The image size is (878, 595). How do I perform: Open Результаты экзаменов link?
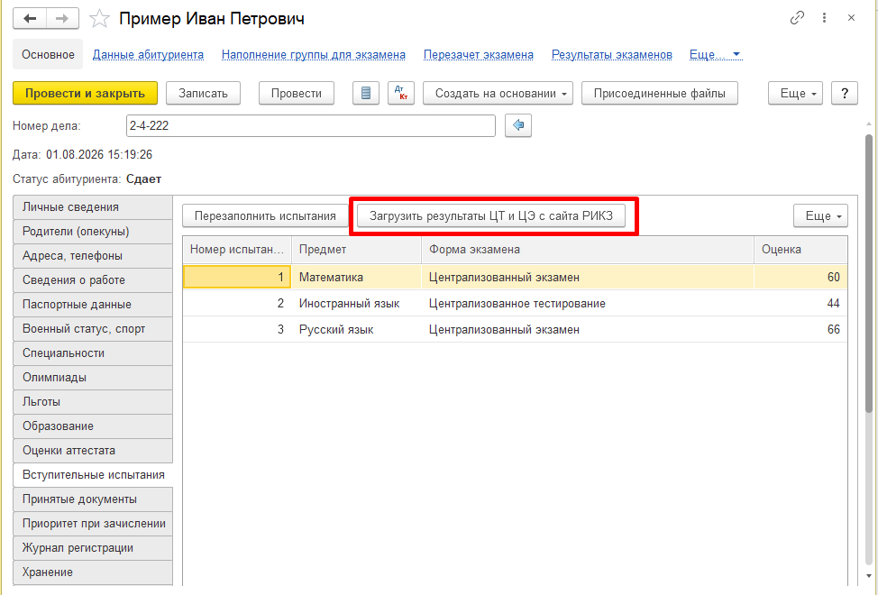pos(612,55)
